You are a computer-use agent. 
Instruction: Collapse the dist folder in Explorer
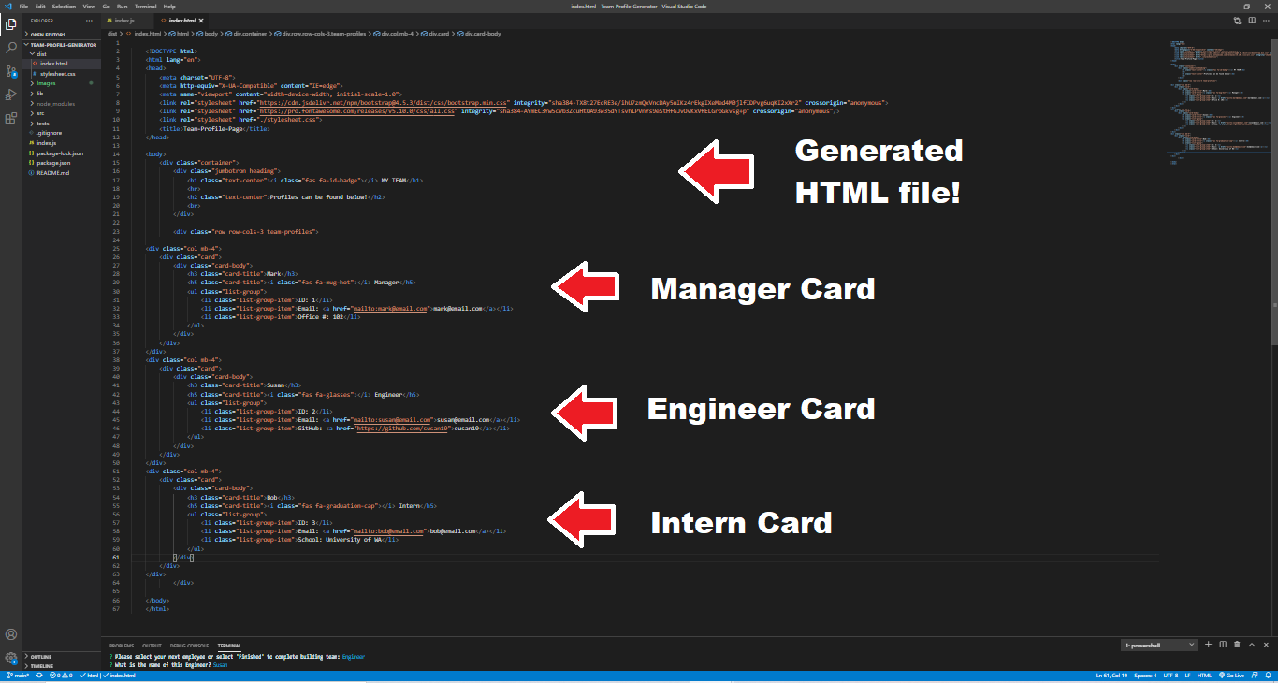[x=40, y=53]
